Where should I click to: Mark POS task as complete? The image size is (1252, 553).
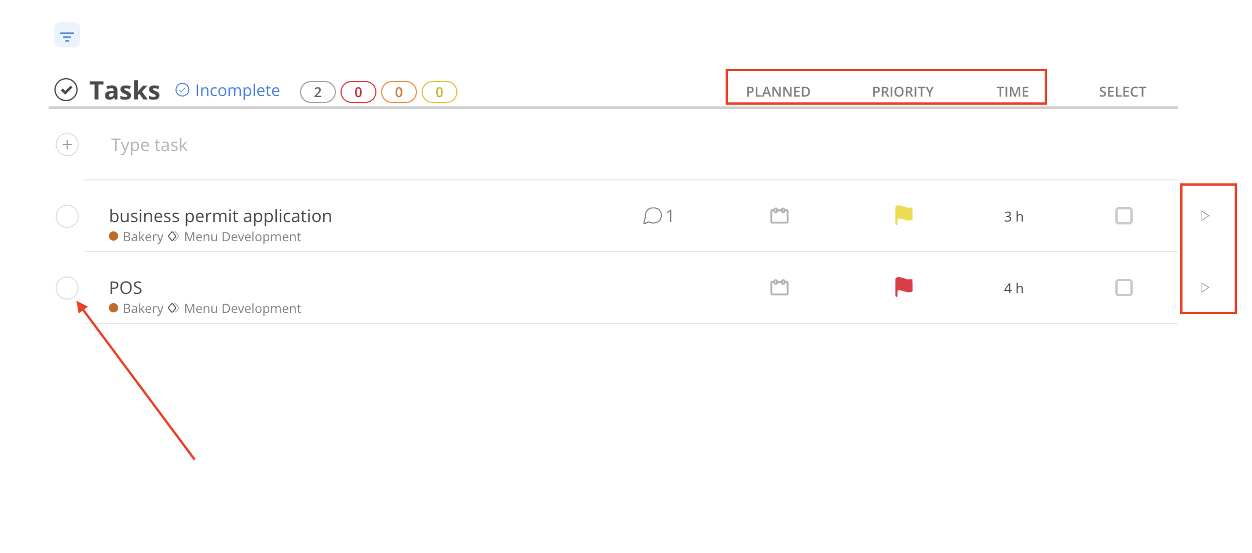[67, 288]
